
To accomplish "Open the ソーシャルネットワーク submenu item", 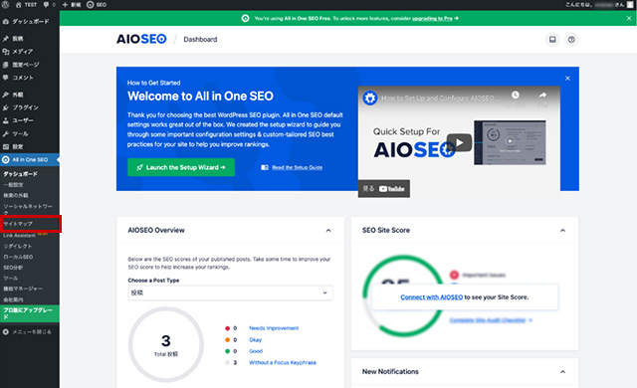I will tap(28, 209).
